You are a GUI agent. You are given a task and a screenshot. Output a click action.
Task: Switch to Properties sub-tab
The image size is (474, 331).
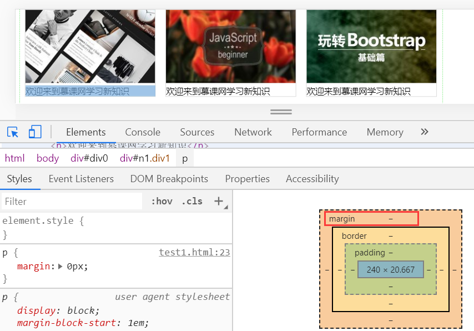coord(248,179)
